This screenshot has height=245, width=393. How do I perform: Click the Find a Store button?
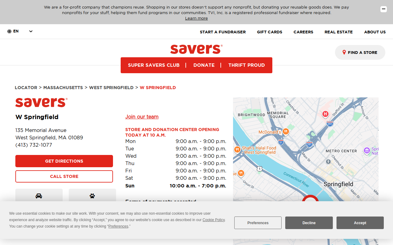pos(360,52)
